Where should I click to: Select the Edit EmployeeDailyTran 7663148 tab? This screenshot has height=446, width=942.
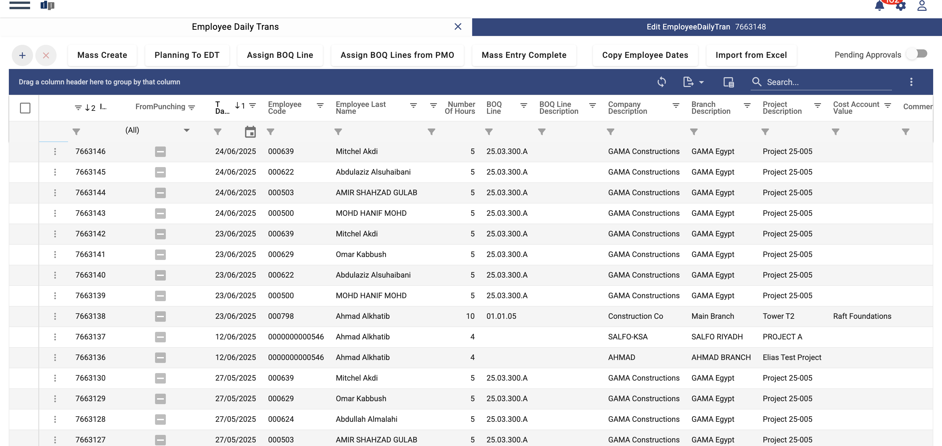706,27
